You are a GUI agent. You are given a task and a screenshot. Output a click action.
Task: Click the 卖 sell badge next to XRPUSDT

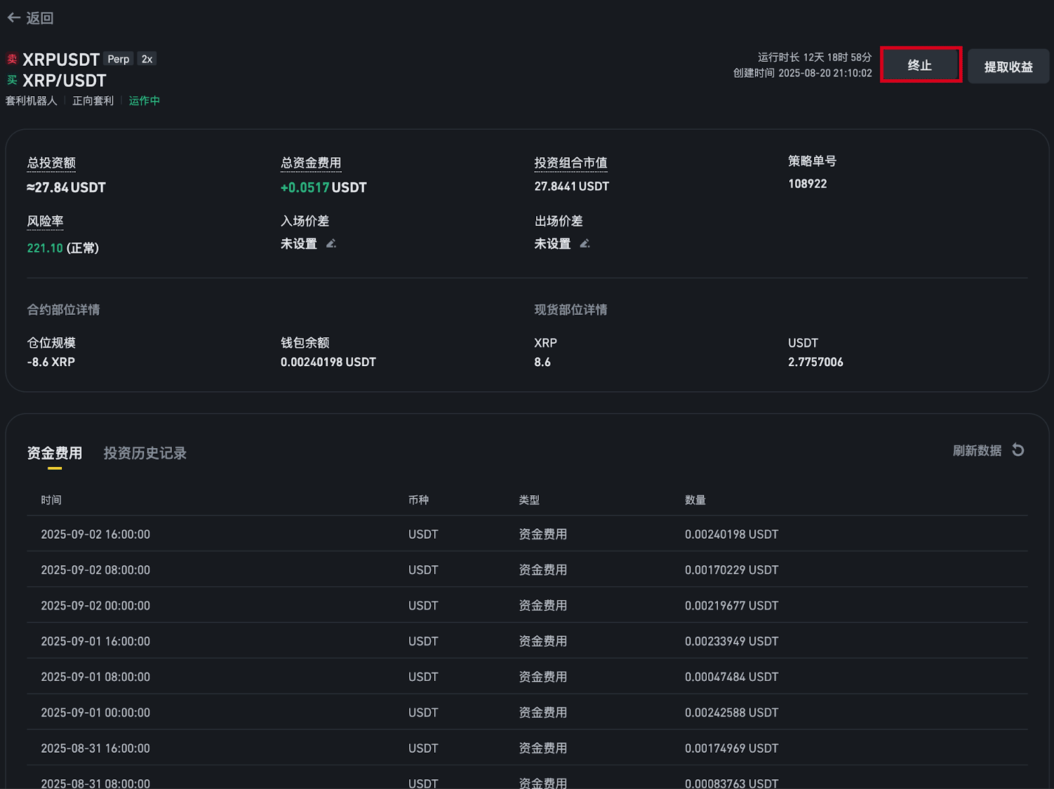point(11,59)
